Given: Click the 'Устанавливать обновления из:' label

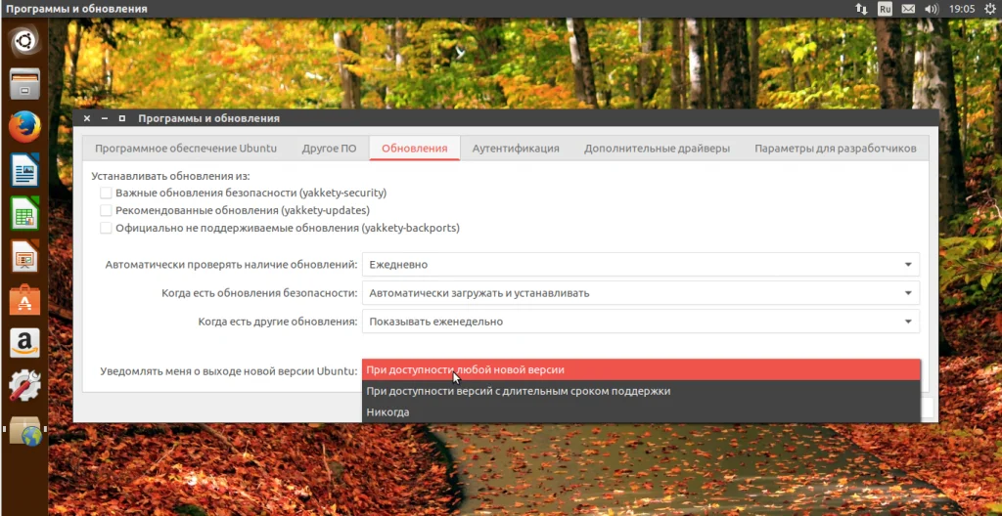Looking at the screenshot, I should click(170, 176).
